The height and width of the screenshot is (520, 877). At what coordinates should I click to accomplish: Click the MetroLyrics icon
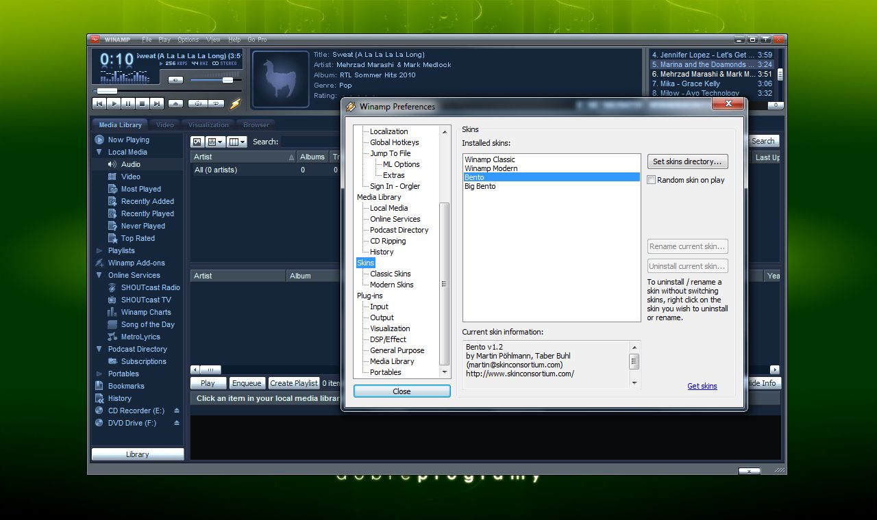coord(113,337)
